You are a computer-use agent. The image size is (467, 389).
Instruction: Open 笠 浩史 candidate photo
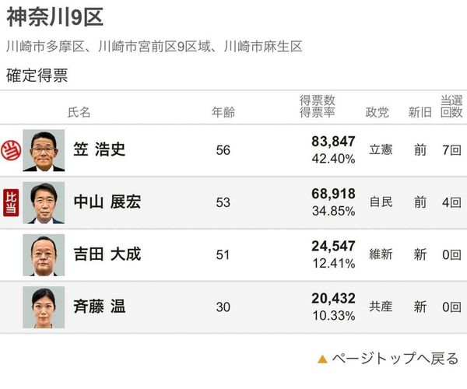pyautogui.click(x=44, y=150)
